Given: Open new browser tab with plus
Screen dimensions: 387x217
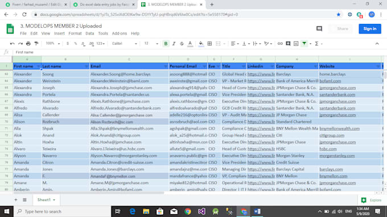Looking at the screenshot, I should (212, 5).
